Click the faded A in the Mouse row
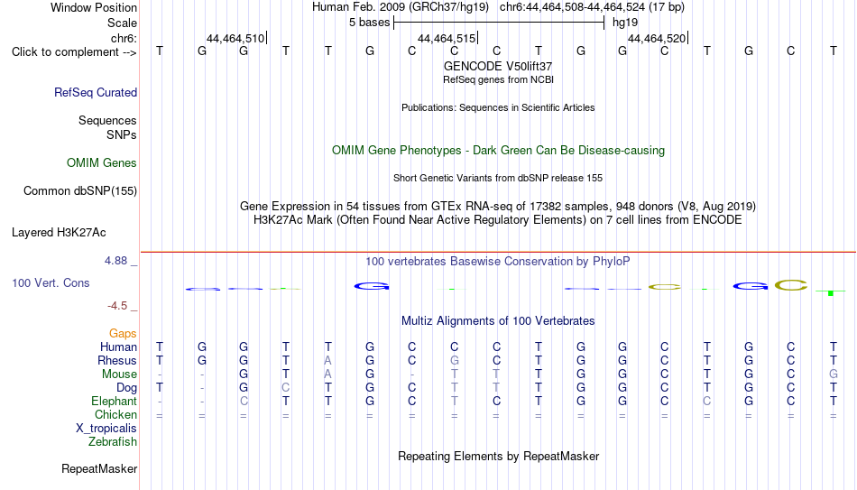Viewport: 857px width, 490px height. click(x=328, y=374)
